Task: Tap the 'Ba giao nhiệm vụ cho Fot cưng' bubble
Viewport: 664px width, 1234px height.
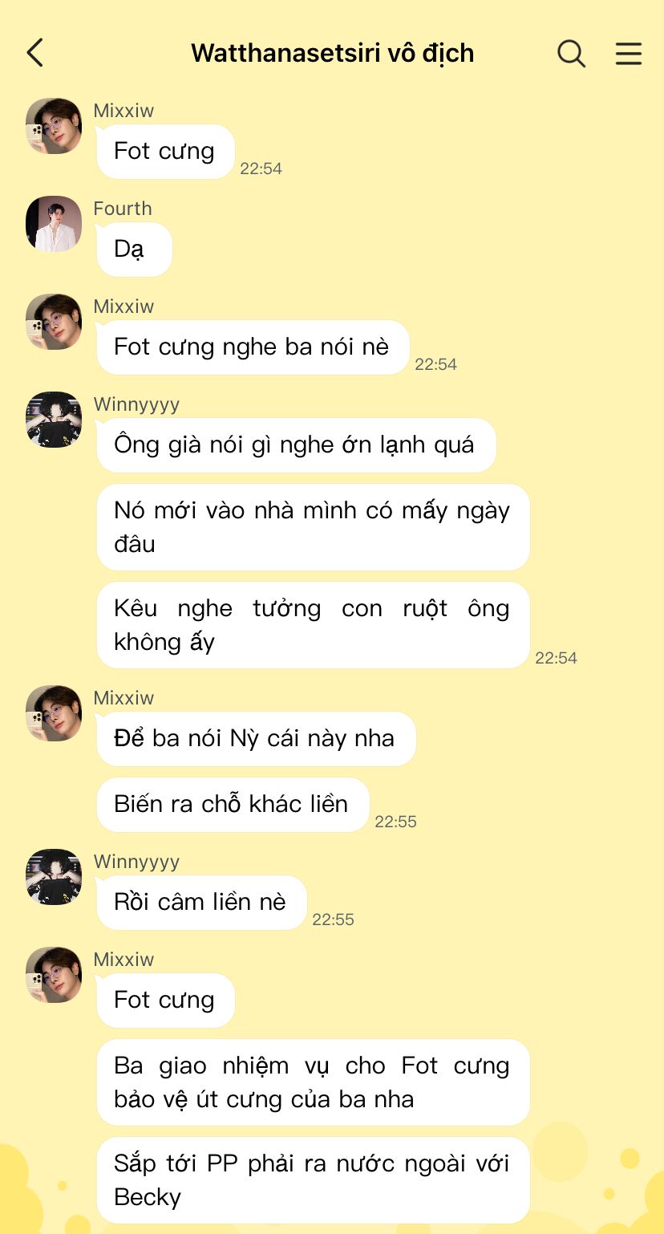Action: point(313,1082)
